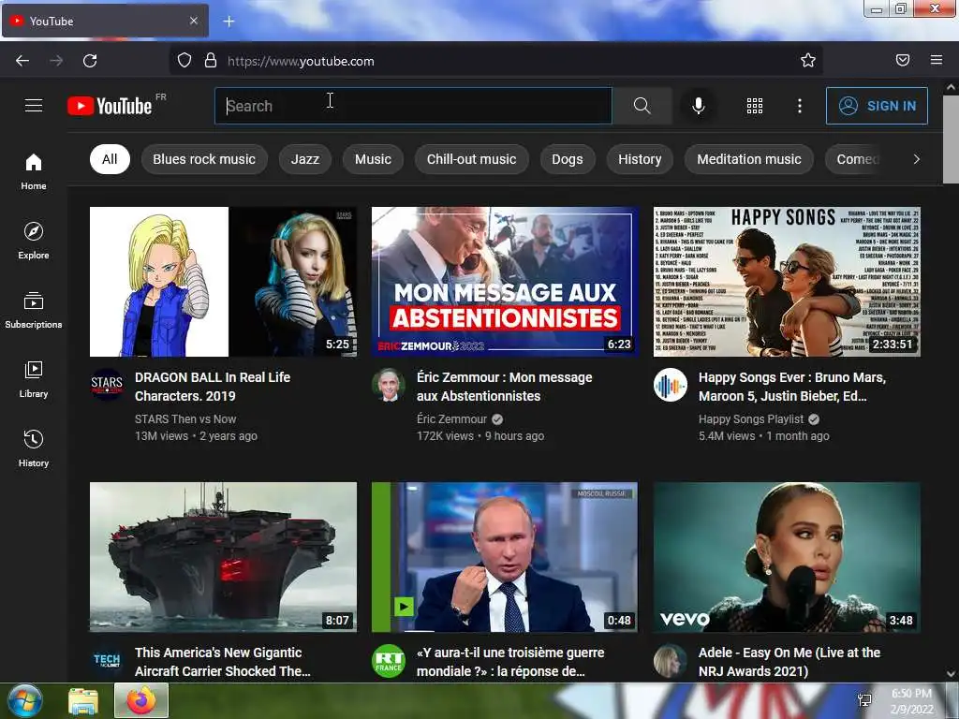Screen dimensions: 959x719
Task: Select the Jazz chip
Action: point(305,159)
